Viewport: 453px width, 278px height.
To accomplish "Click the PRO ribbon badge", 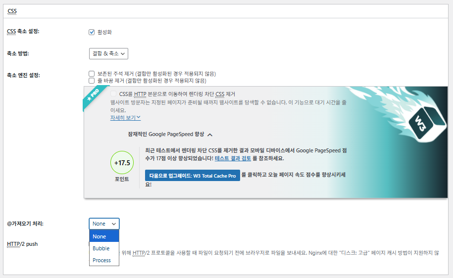I will point(94,96).
